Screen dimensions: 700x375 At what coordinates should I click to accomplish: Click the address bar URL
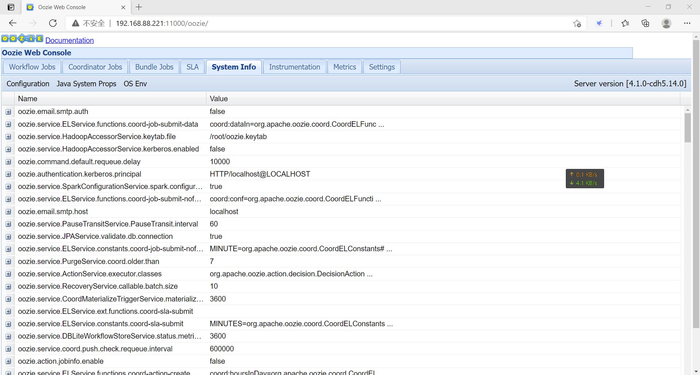click(x=162, y=23)
